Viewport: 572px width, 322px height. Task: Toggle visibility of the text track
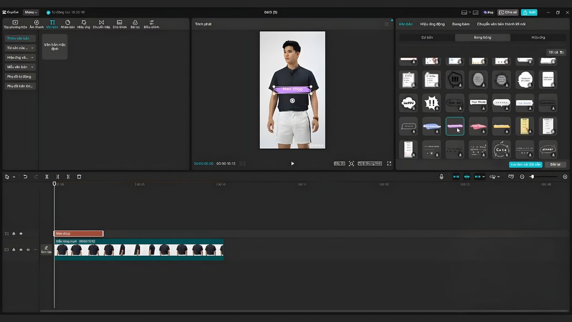20,234
